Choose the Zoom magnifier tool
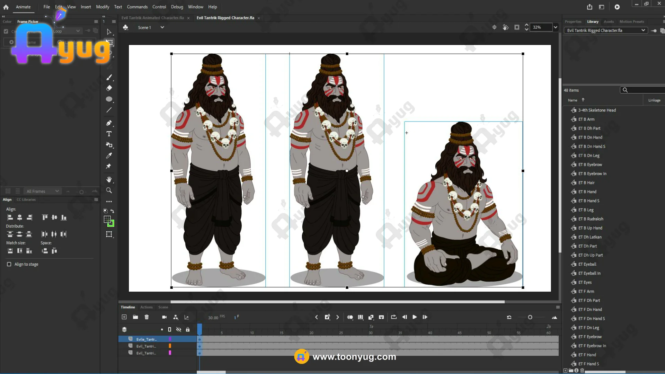Screen dimensions: 665x374 point(109,190)
